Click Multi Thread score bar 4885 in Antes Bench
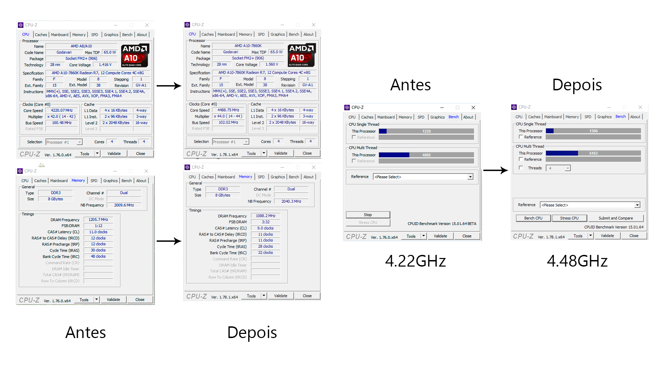Screen dimensions: 661x371 (426, 155)
